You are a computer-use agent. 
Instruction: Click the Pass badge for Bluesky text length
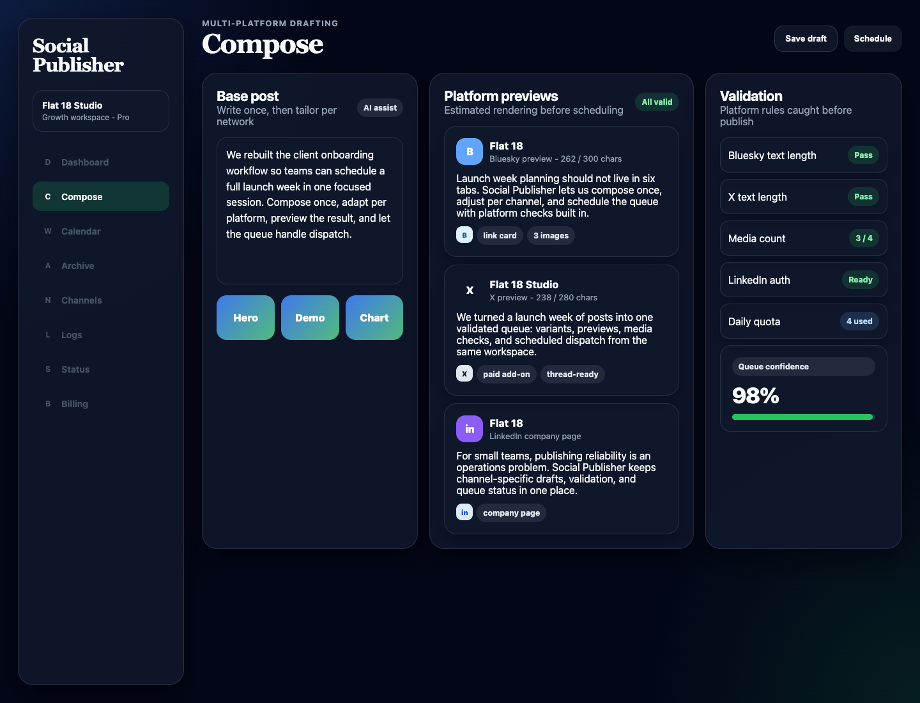[863, 155]
